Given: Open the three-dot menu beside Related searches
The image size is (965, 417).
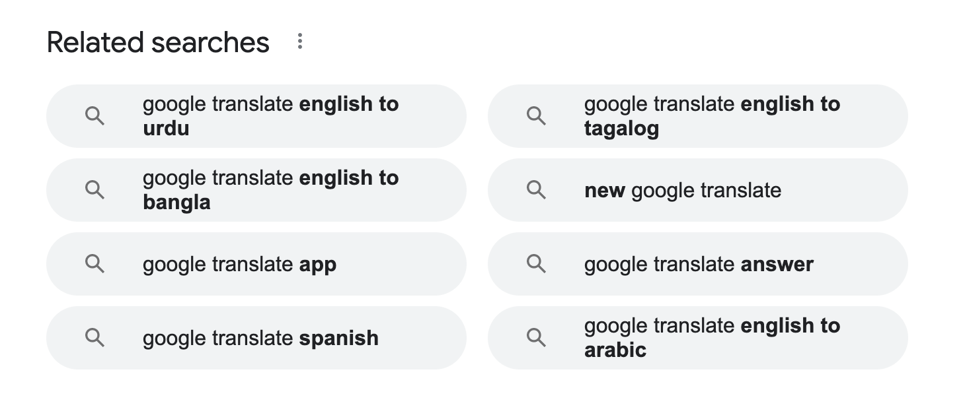Looking at the screenshot, I should click(x=300, y=42).
